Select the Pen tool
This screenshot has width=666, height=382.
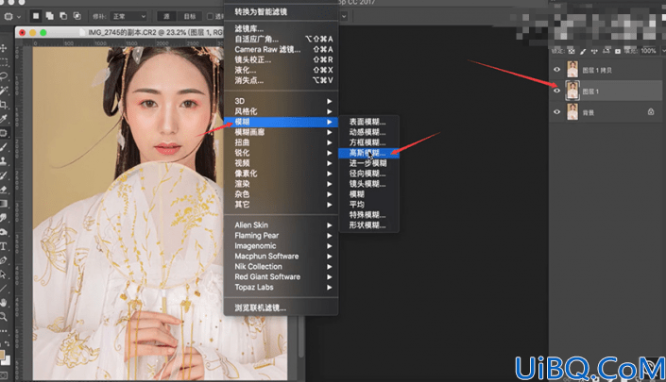tap(4, 260)
